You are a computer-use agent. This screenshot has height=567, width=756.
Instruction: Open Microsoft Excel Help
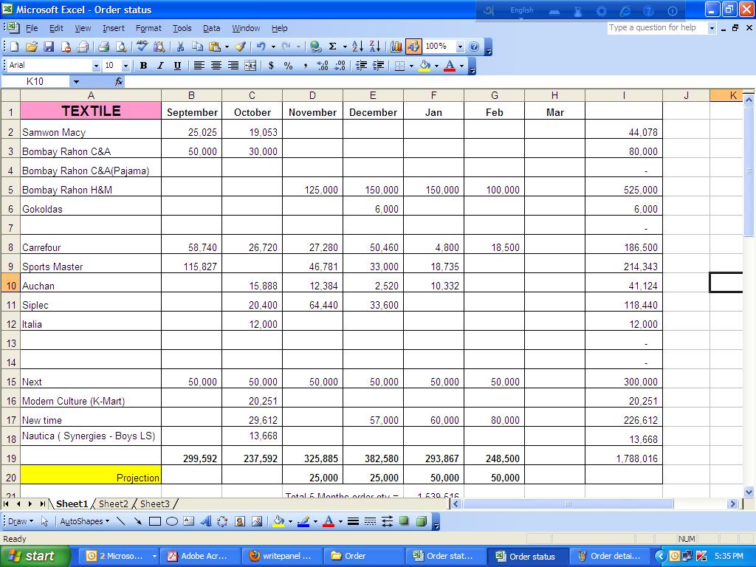(x=475, y=47)
